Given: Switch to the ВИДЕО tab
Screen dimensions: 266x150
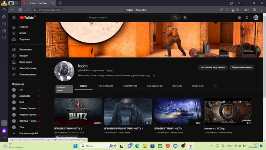Looking at the screenshot, I should point(84,86).
